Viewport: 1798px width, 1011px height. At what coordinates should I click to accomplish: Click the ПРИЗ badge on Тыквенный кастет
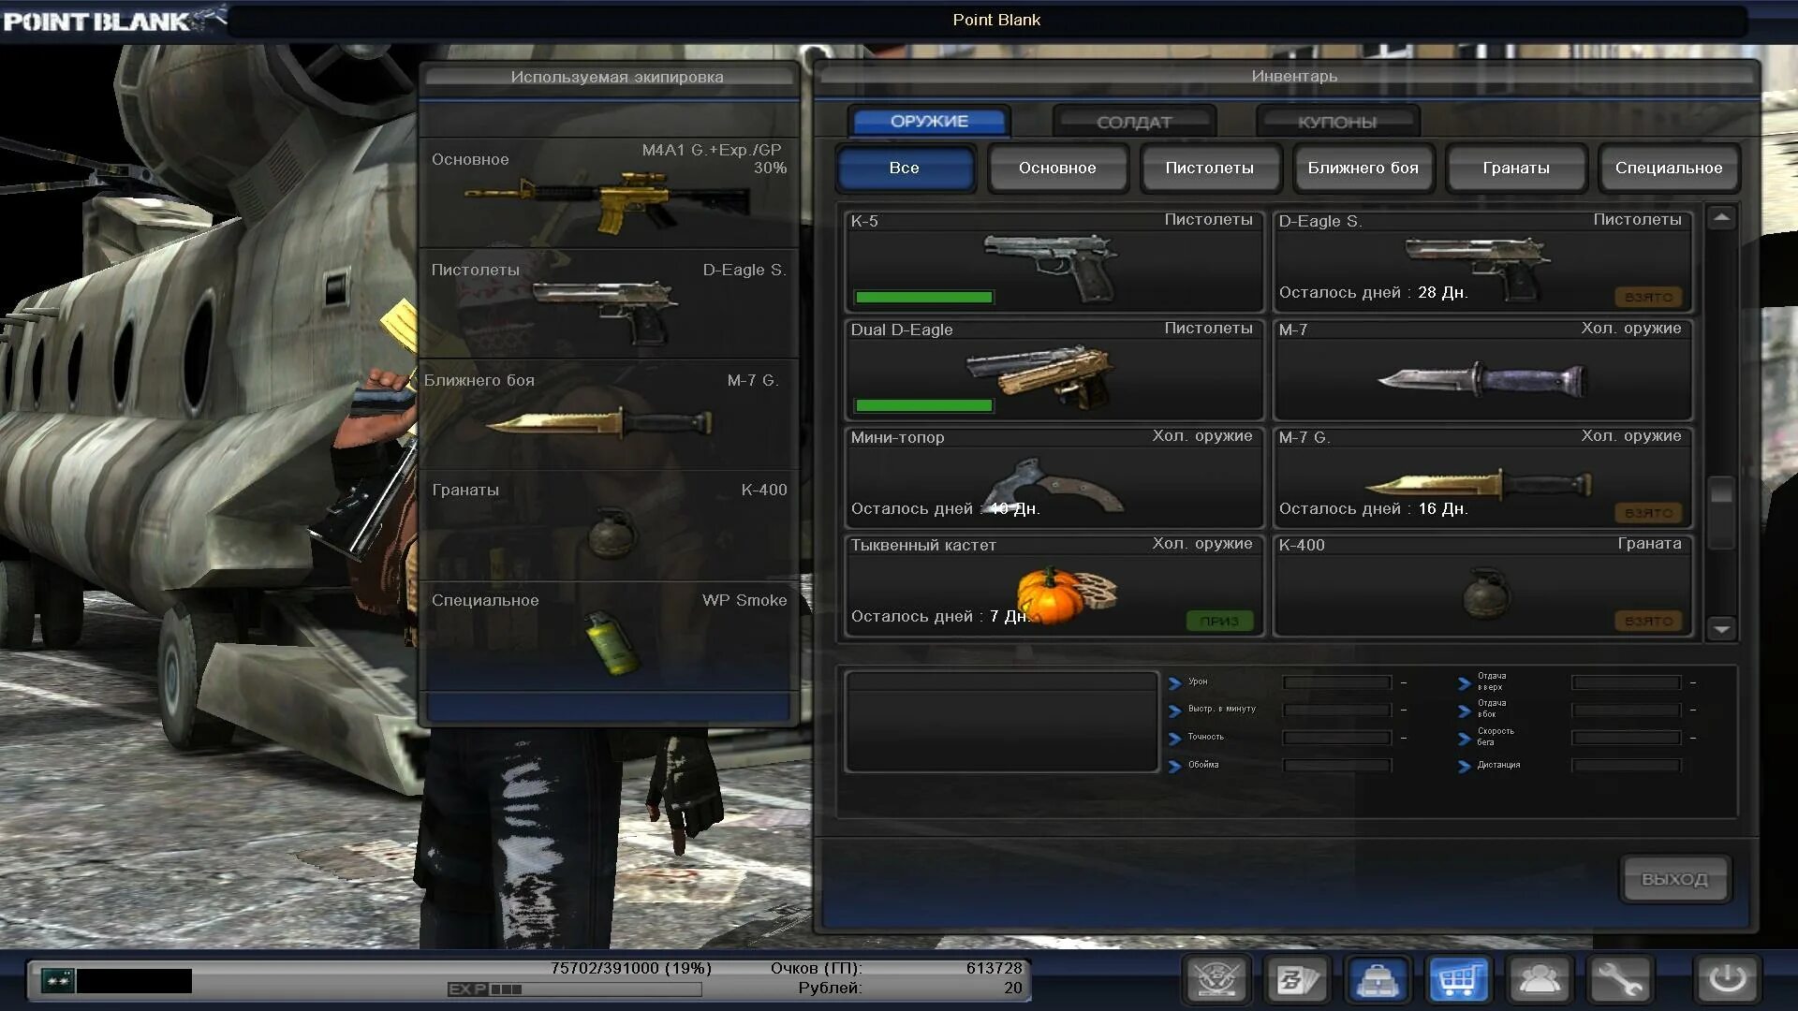pos(1219,621)
